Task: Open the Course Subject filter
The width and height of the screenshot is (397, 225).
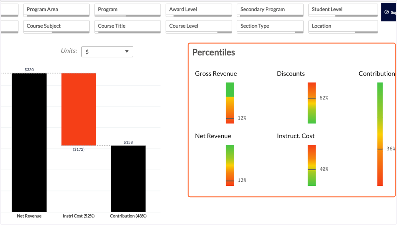Action: tap(56, 26)
